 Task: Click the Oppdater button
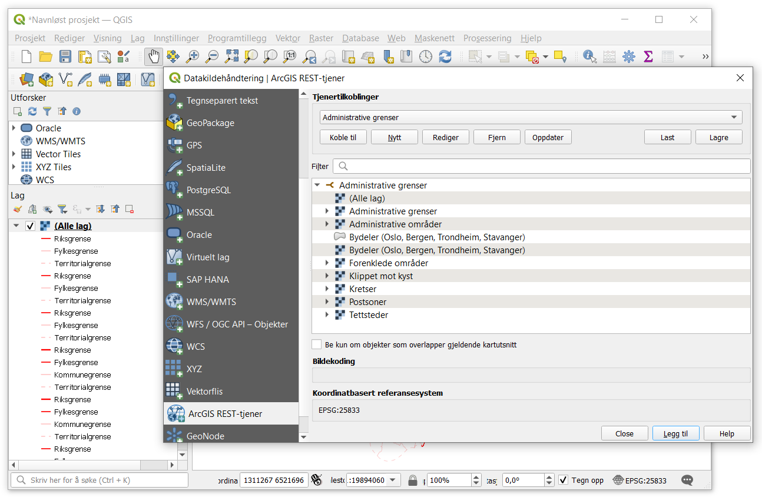coord(548,137)
